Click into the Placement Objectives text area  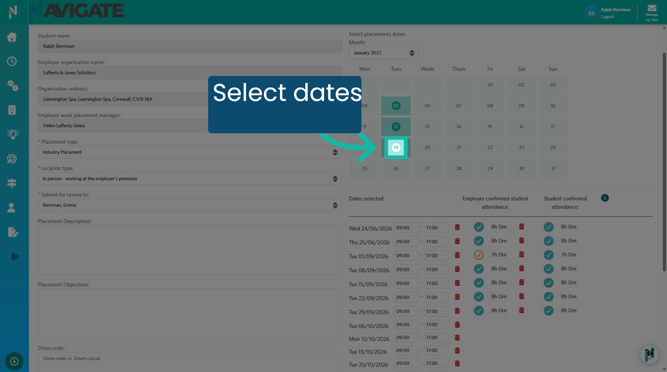pyautogui.click(x=190, y=313)
